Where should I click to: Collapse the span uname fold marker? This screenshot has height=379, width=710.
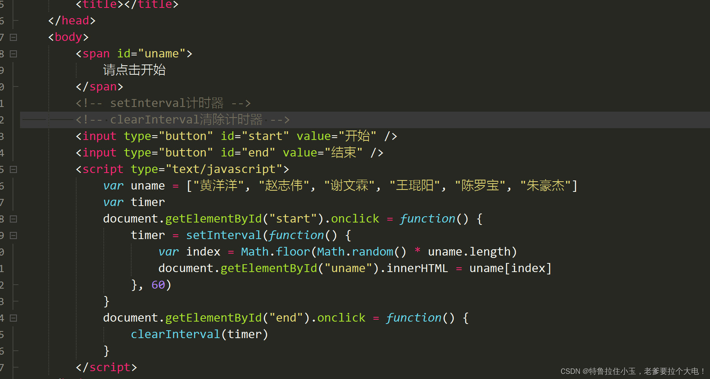click(x=13, y=53)
